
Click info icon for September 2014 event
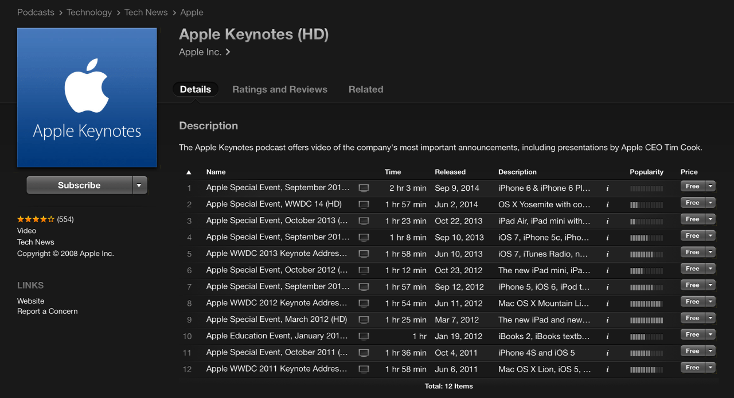tap(607, 188)
